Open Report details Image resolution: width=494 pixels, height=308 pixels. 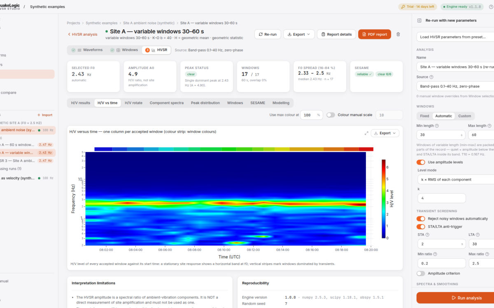(336, 34)
